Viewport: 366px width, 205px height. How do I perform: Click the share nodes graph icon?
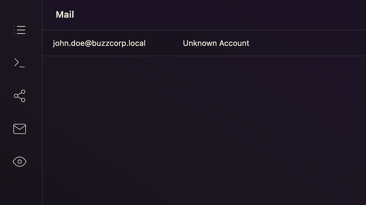point(20,96)
